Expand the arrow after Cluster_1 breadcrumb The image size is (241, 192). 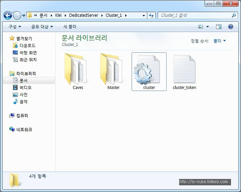point(126,15)
